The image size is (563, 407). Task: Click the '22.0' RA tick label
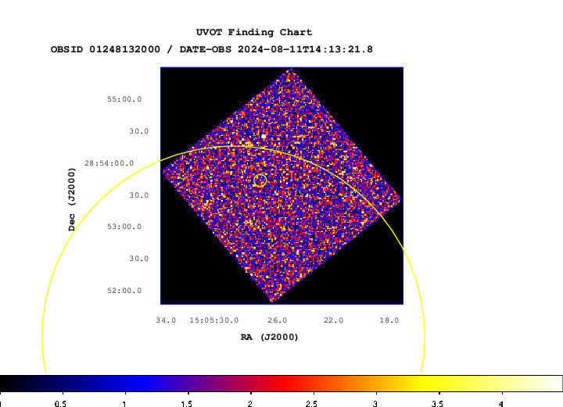point(333,320)
